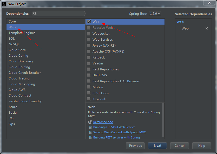
Task: Enable the HATEOAS dependency
Action: 89,75
